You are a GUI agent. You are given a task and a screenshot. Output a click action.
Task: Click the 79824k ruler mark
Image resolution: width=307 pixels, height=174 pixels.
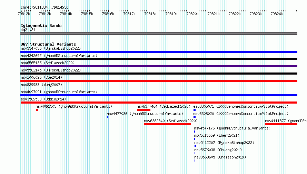[x=277, y=14]
